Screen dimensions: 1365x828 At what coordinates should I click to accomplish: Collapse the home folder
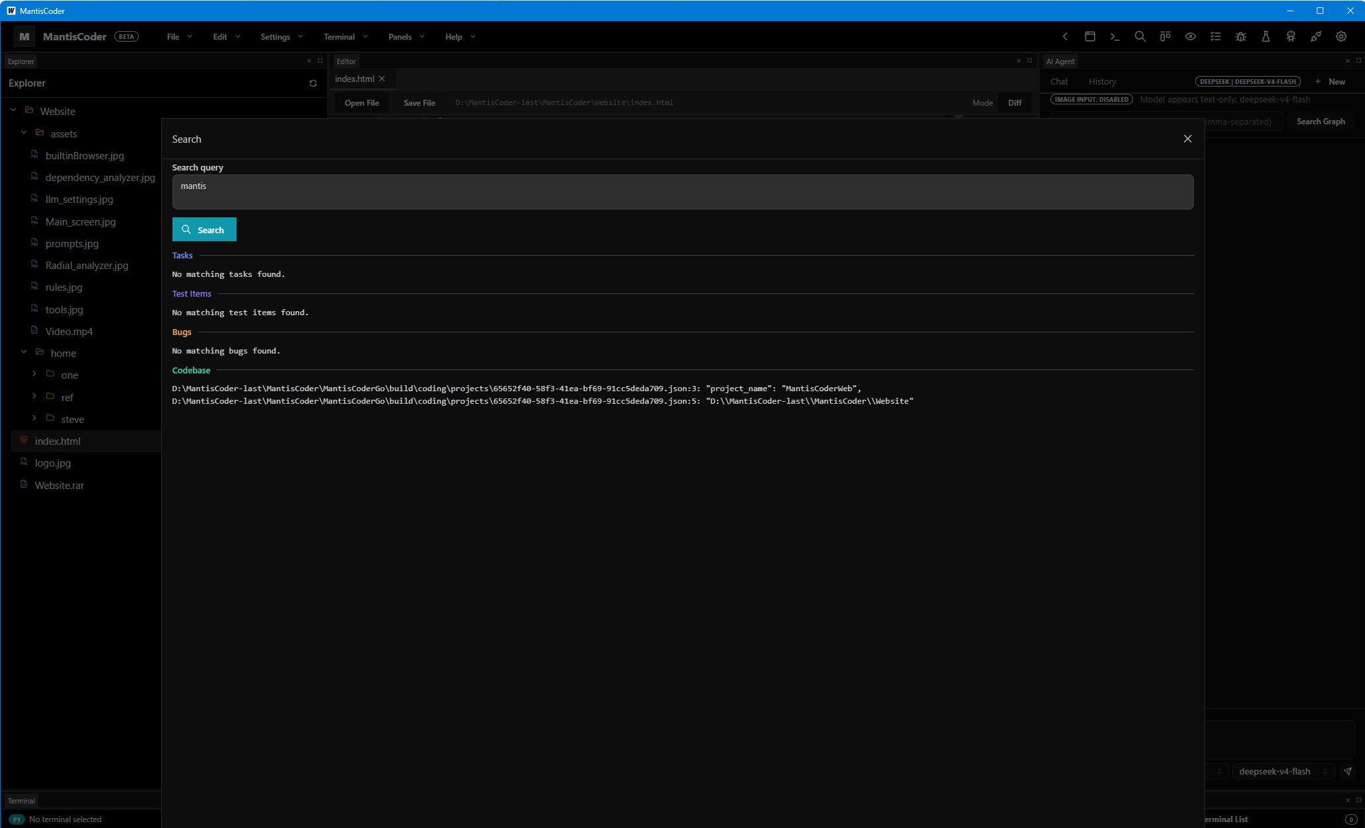(x=24, y=352)
